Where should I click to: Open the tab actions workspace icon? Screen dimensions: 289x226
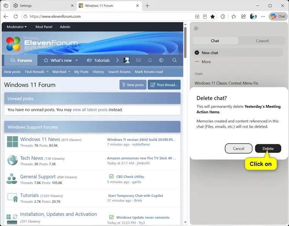6,6
